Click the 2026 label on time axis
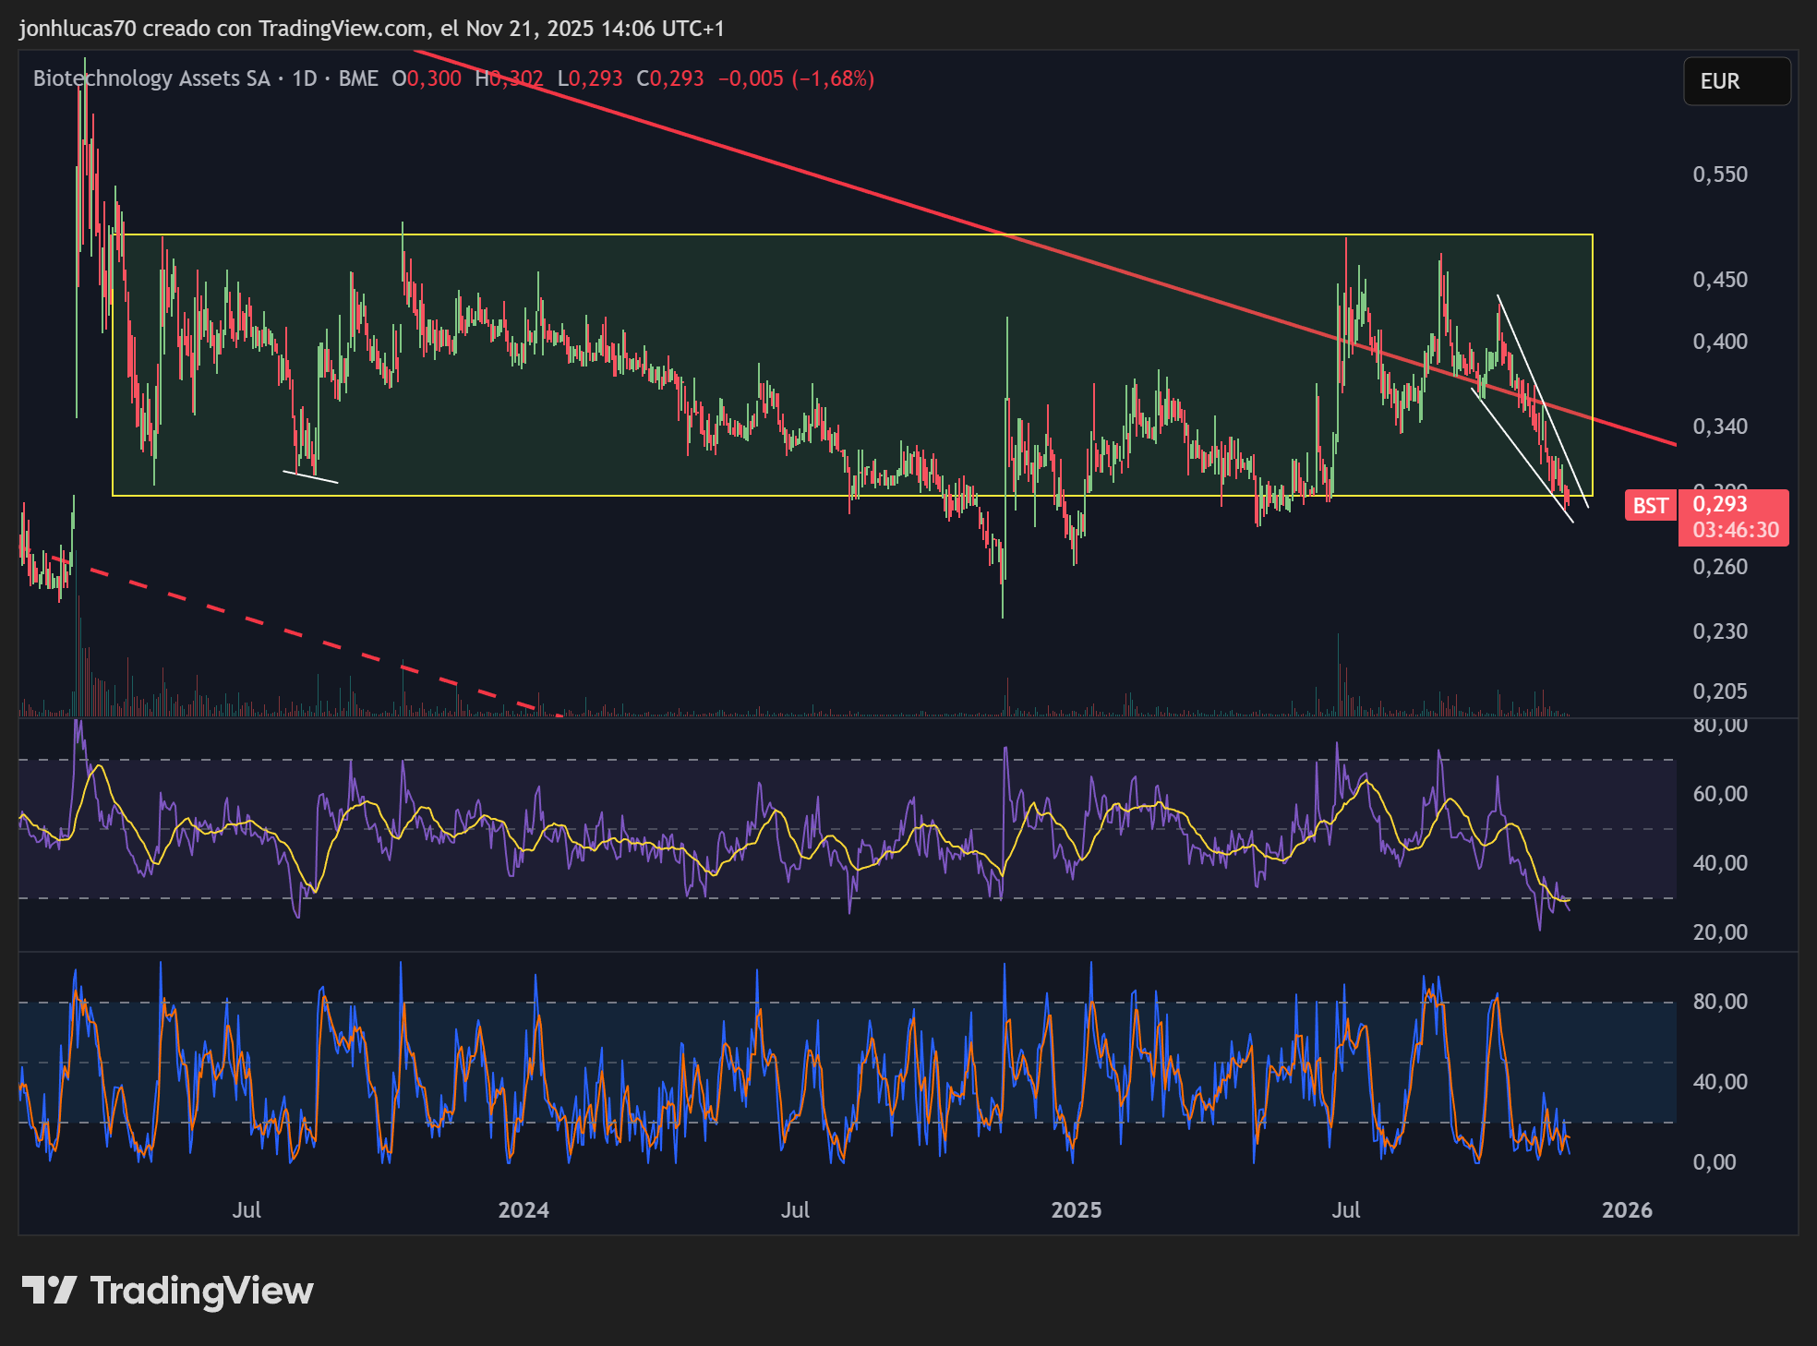 point(1627,1210)
